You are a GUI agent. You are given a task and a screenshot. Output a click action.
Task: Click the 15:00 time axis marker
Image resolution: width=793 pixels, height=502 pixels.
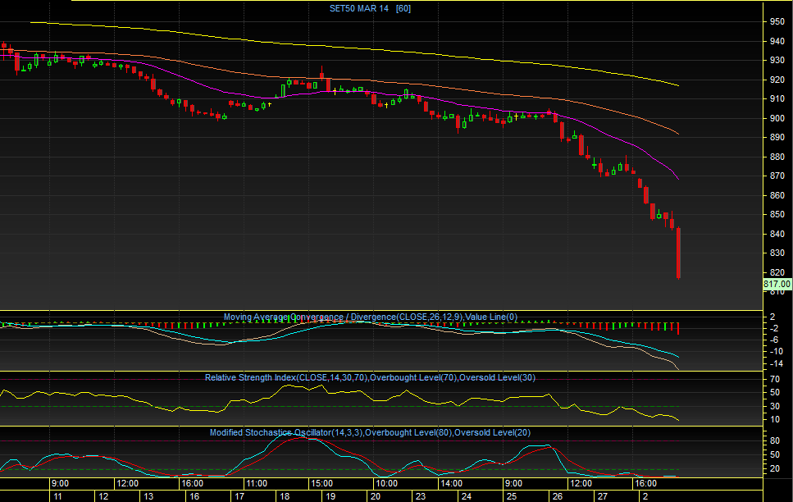pos(321,483)
